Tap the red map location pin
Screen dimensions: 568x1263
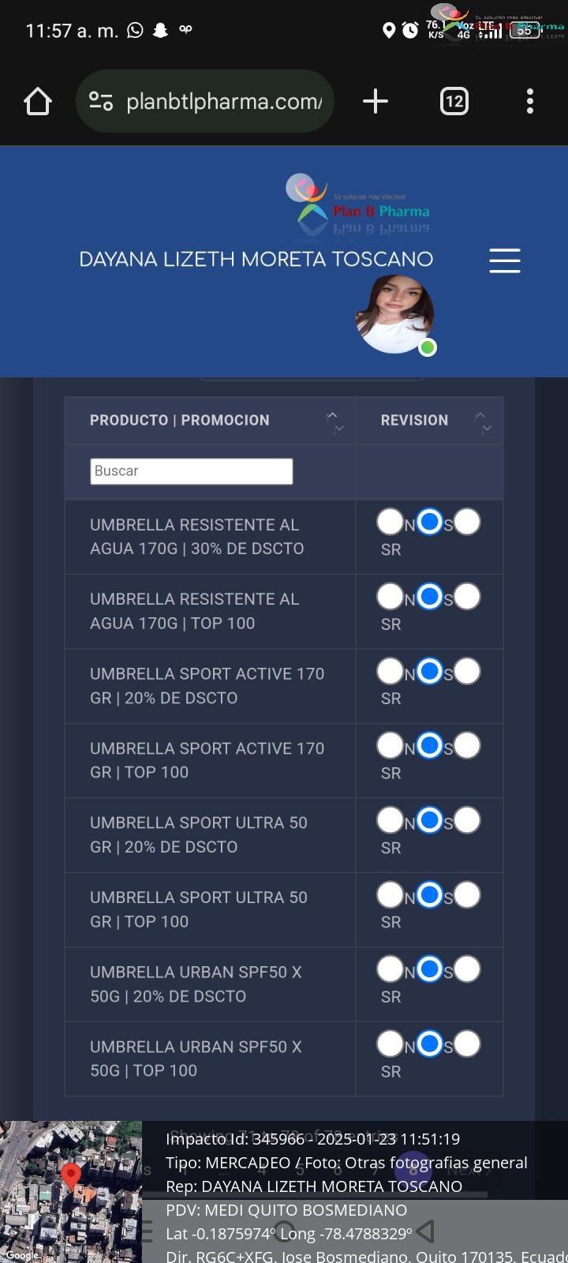point(71,1176)
